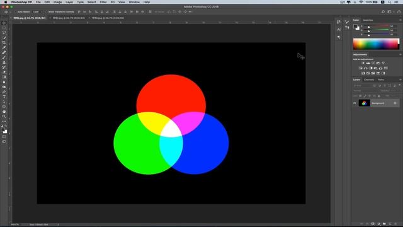Select the Eraser tool
This screenshot has height=227, width=403.
(4, 72)
